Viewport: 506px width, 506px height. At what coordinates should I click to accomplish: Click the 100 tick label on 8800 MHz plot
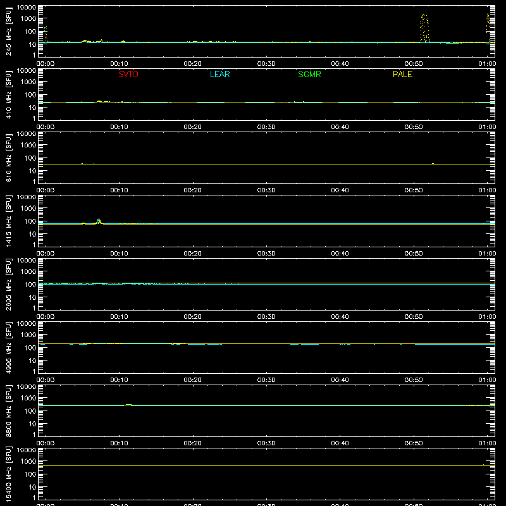point(30,410)
